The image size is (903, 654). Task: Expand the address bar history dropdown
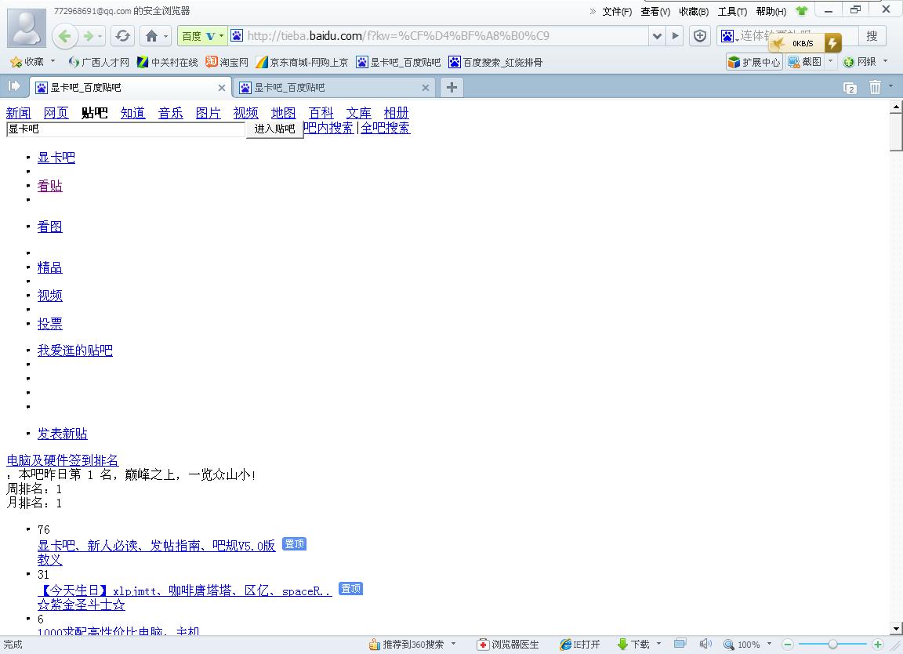pyautogui.click(x=657, y=36)
